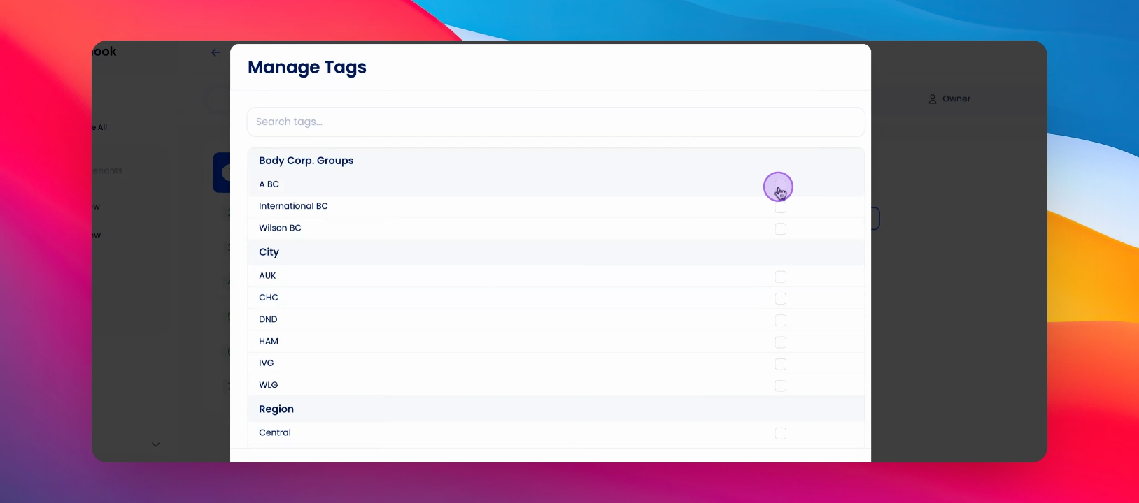Tick the A BC checkbox
The width and height of the screenshot is (1139, 503).
coord(781,185)
